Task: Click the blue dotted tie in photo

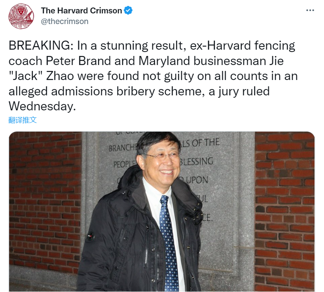Action: [x=168, y=243]
